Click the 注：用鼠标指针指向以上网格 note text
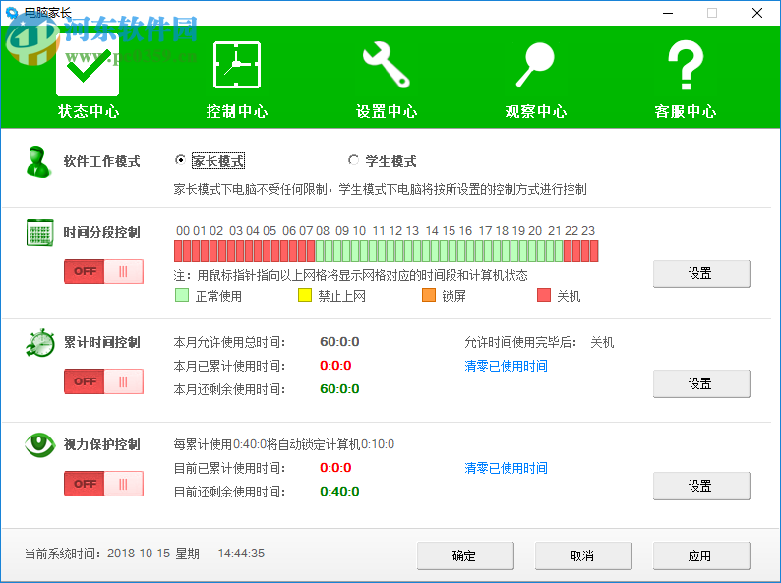 [x=350, y=275]
